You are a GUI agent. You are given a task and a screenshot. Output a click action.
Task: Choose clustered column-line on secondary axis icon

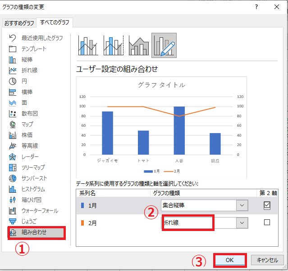(x=114, y=45)
